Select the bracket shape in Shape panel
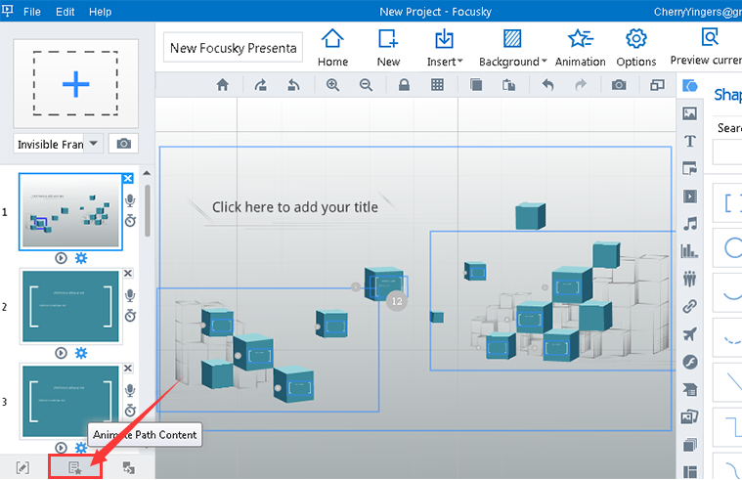Image resolution: width=742 pixels, height=480 pixels. click(727, 203)
